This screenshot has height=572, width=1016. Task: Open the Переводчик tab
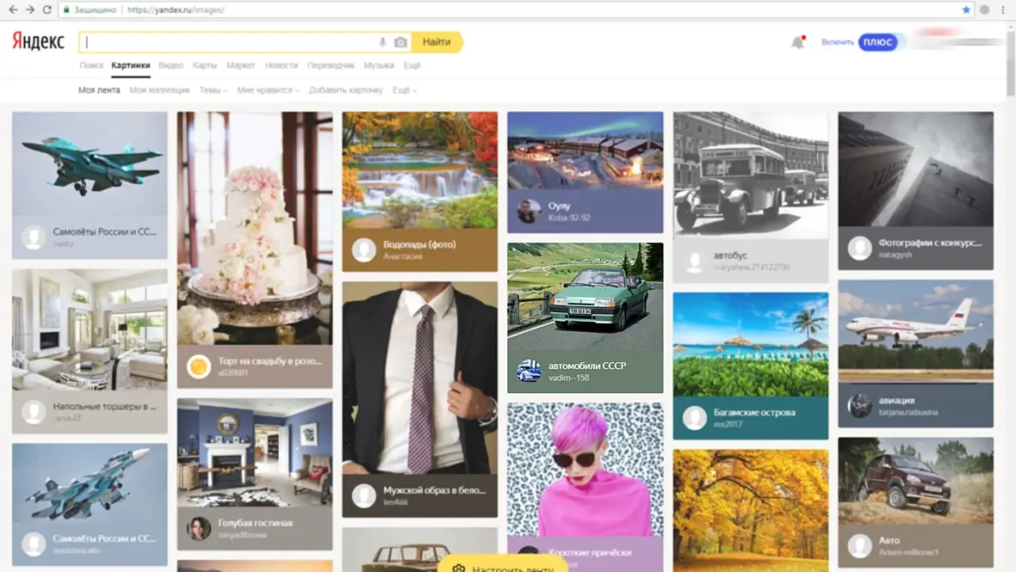click(x=331, y=65)
